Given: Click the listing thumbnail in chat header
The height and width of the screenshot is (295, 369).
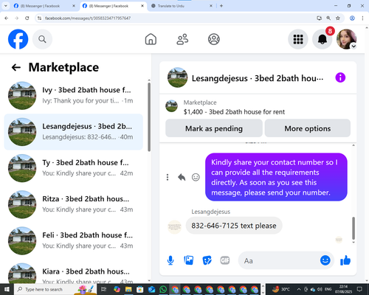Looking at the screenshot, I should [x=177, y=77].
